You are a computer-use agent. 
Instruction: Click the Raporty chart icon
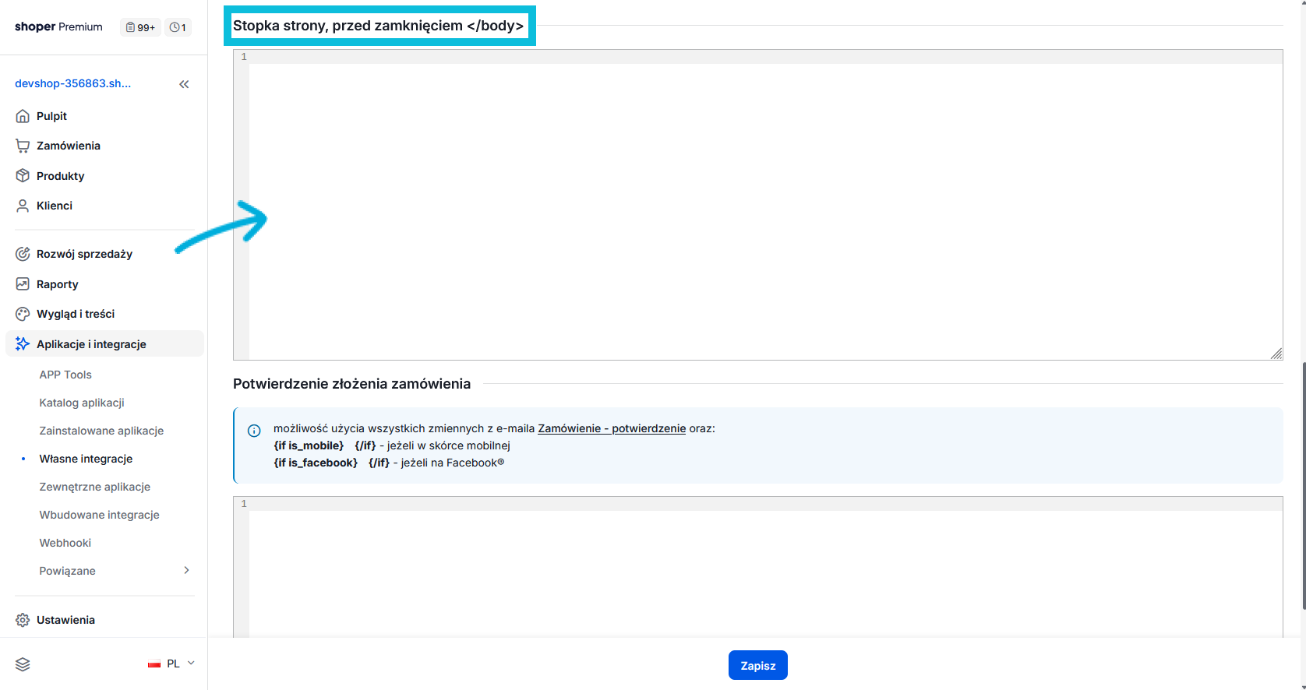click(23, 284)
